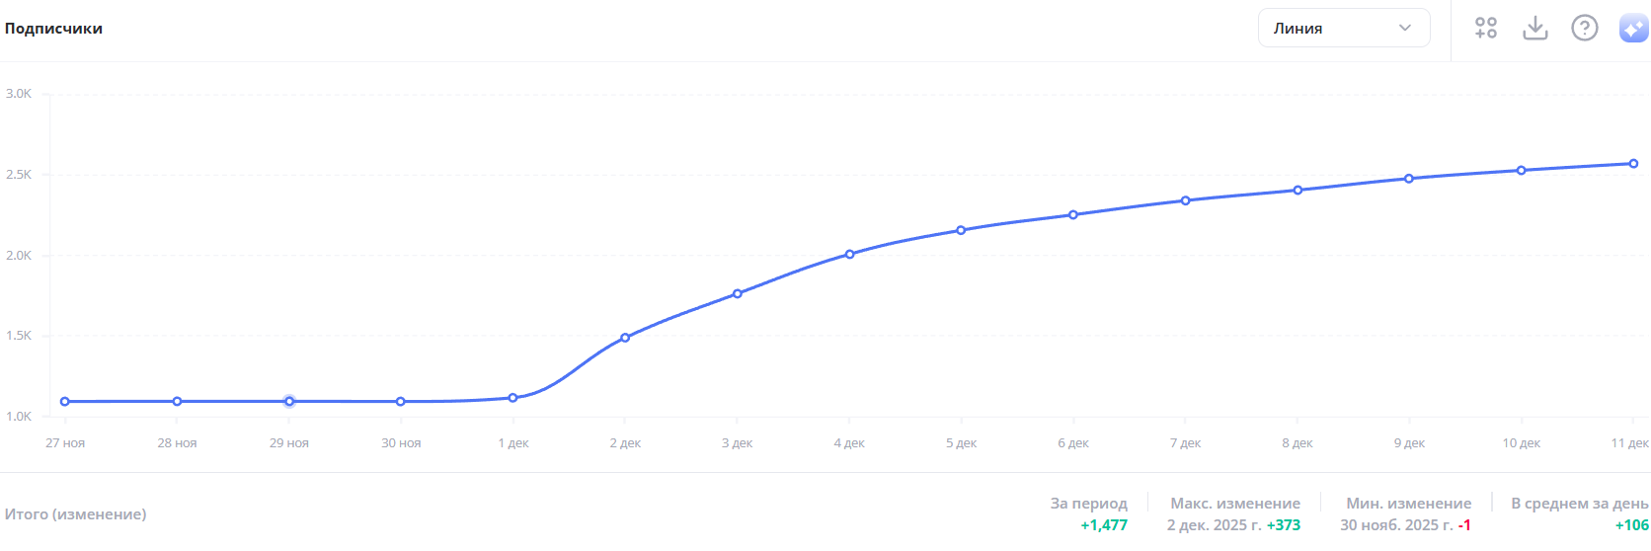
Task: Click the 1 дек point on the line
Action: coord(512,398)
